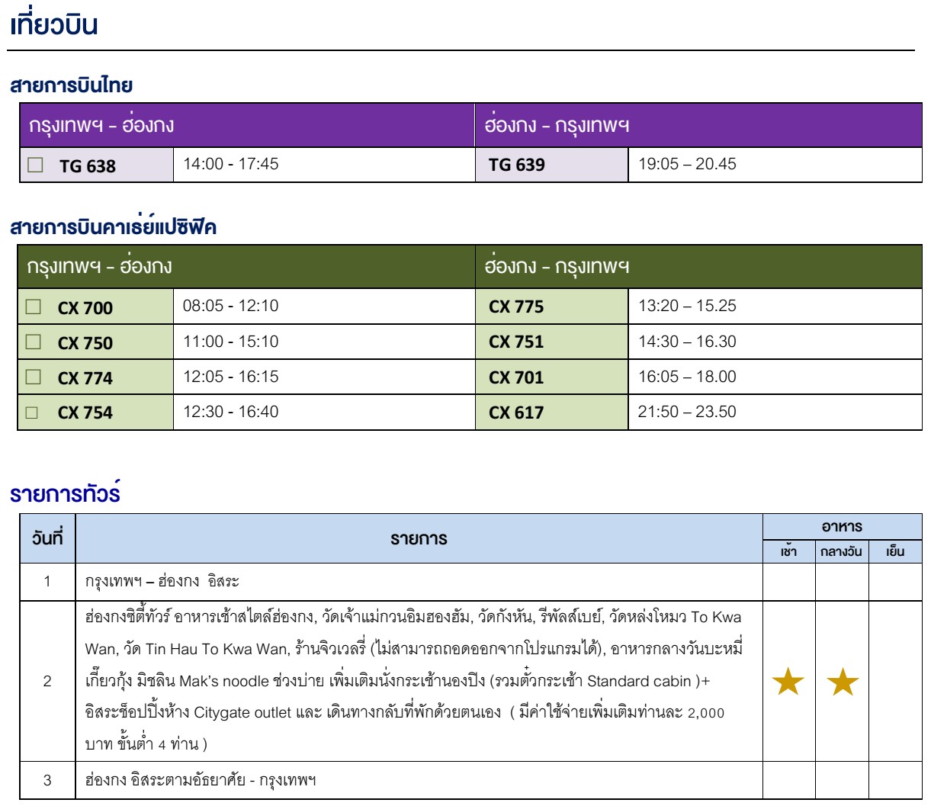Image resolution: width=931 pixels, height=806 pixels.
Task: Select the CX 700 flight number
Action: pyautogui.click(x=85, y=308)
